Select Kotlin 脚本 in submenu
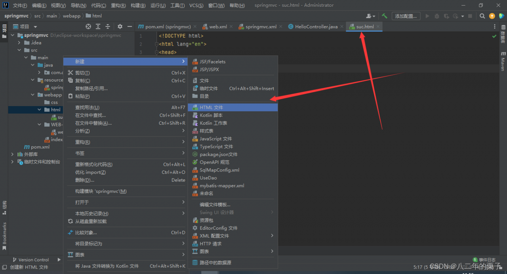The height and width of the screenshot is (274, 507). (233, 115)
